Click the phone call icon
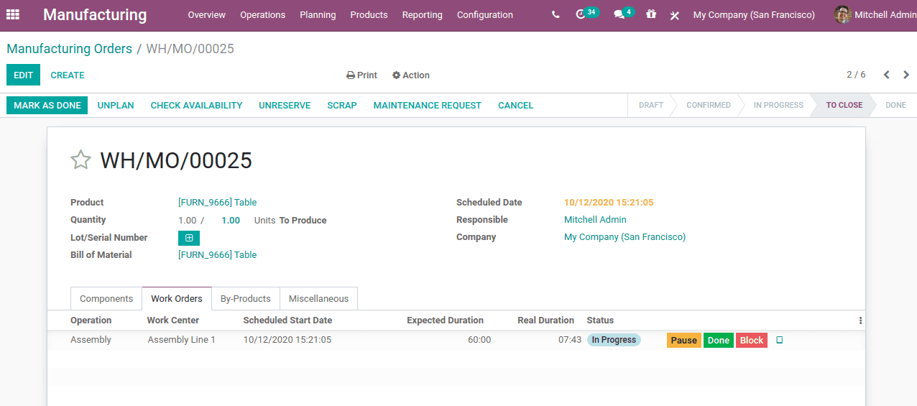Screen dimensions: 917x406 [556, 14]
